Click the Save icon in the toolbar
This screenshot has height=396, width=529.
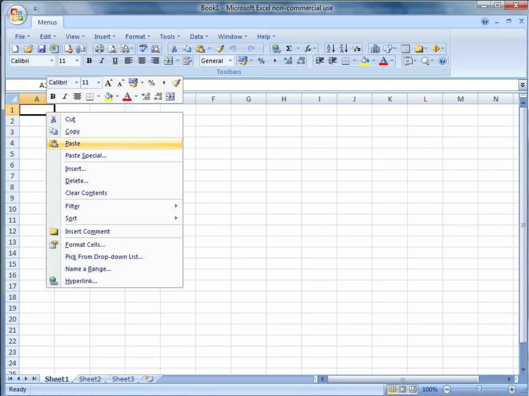(41, 49)
